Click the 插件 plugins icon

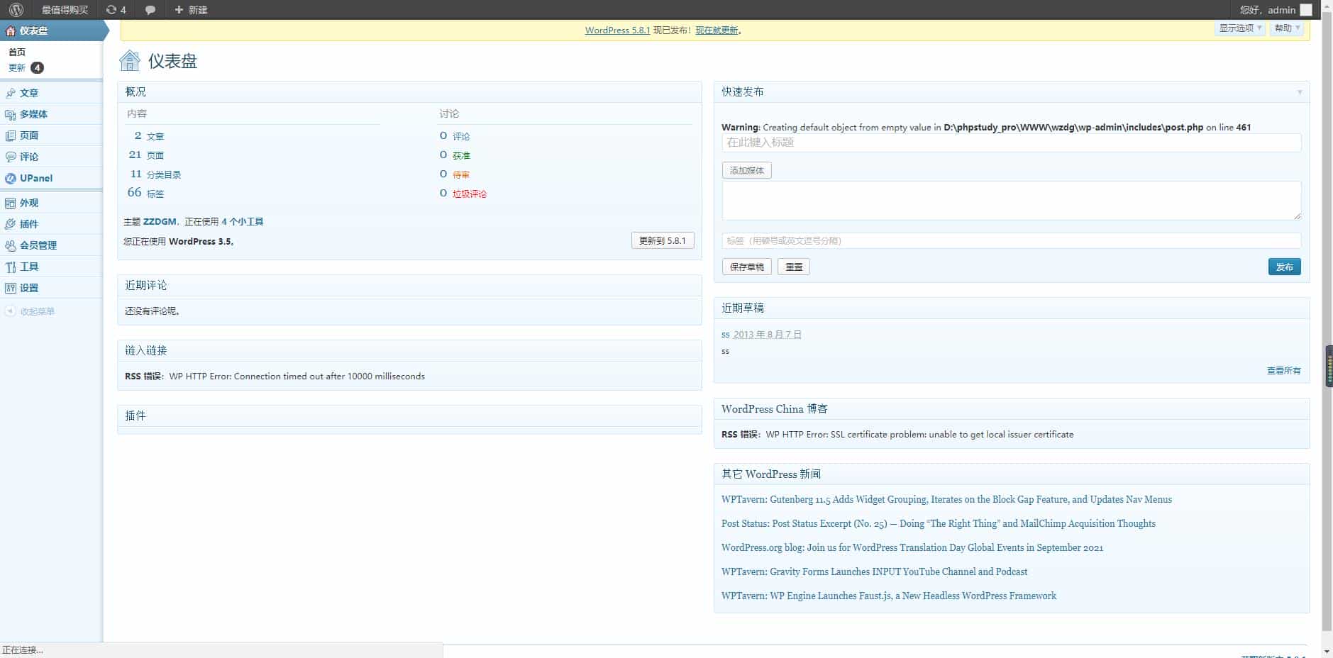pyautogui.click(x=10, y=224)
